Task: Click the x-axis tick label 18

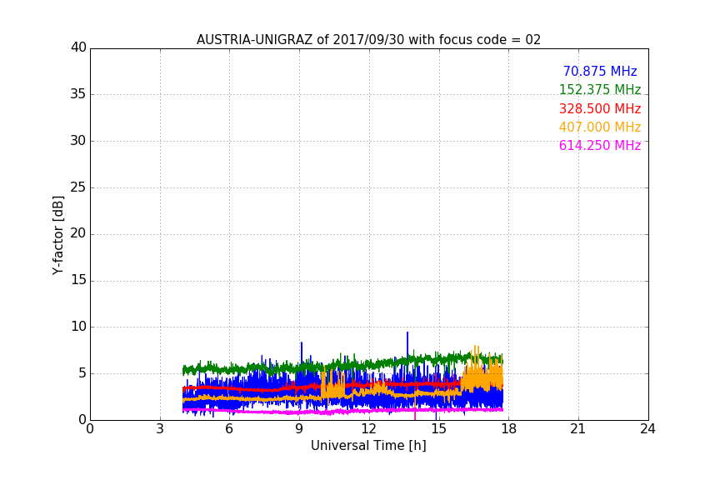Action: (x=508, y=429)
